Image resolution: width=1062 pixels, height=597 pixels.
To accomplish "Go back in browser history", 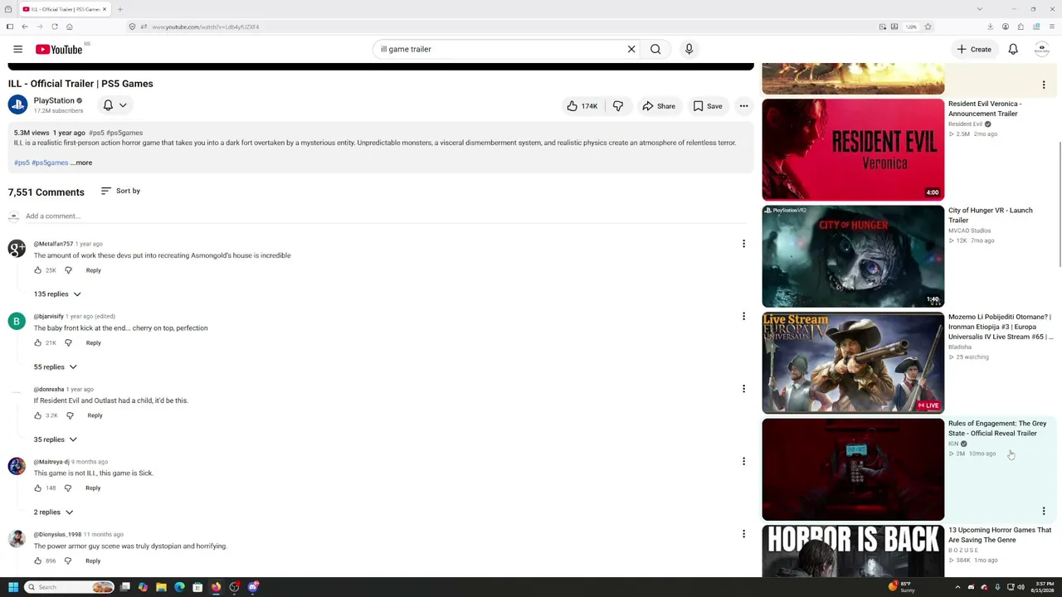I will click(25, 27).
